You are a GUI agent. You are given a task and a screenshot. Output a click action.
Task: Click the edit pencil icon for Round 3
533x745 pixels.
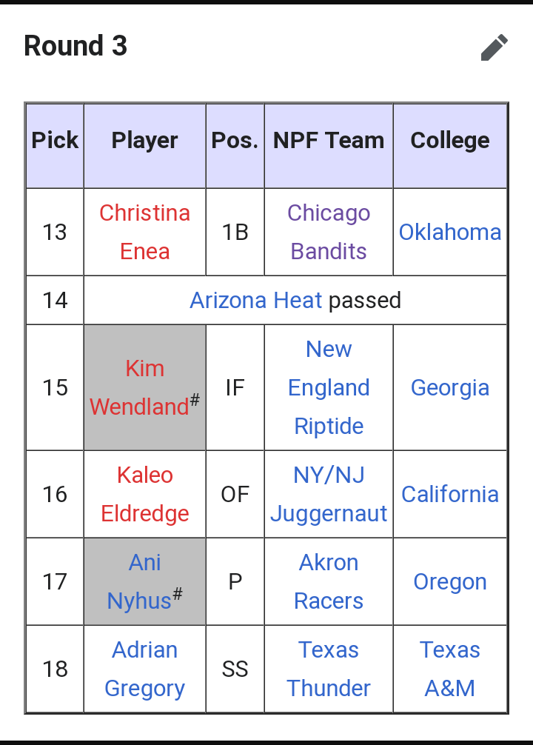click(x=494, y=47)
